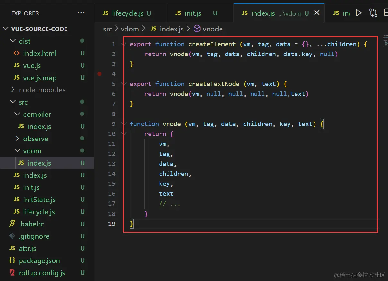
Task: Click the Run Code play icon
Action: (359, 13)
